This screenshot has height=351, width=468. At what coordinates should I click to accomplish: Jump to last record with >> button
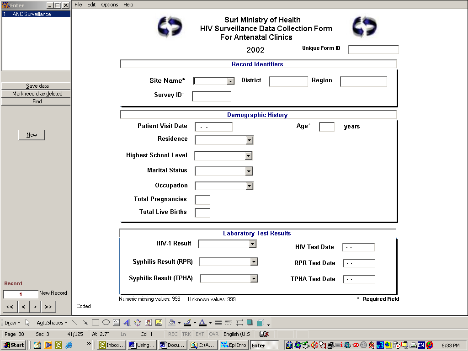tap(48, 307)
